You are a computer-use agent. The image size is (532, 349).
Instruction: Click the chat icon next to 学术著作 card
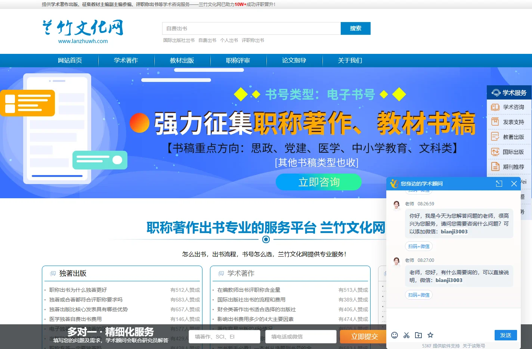tap(221, 273)
